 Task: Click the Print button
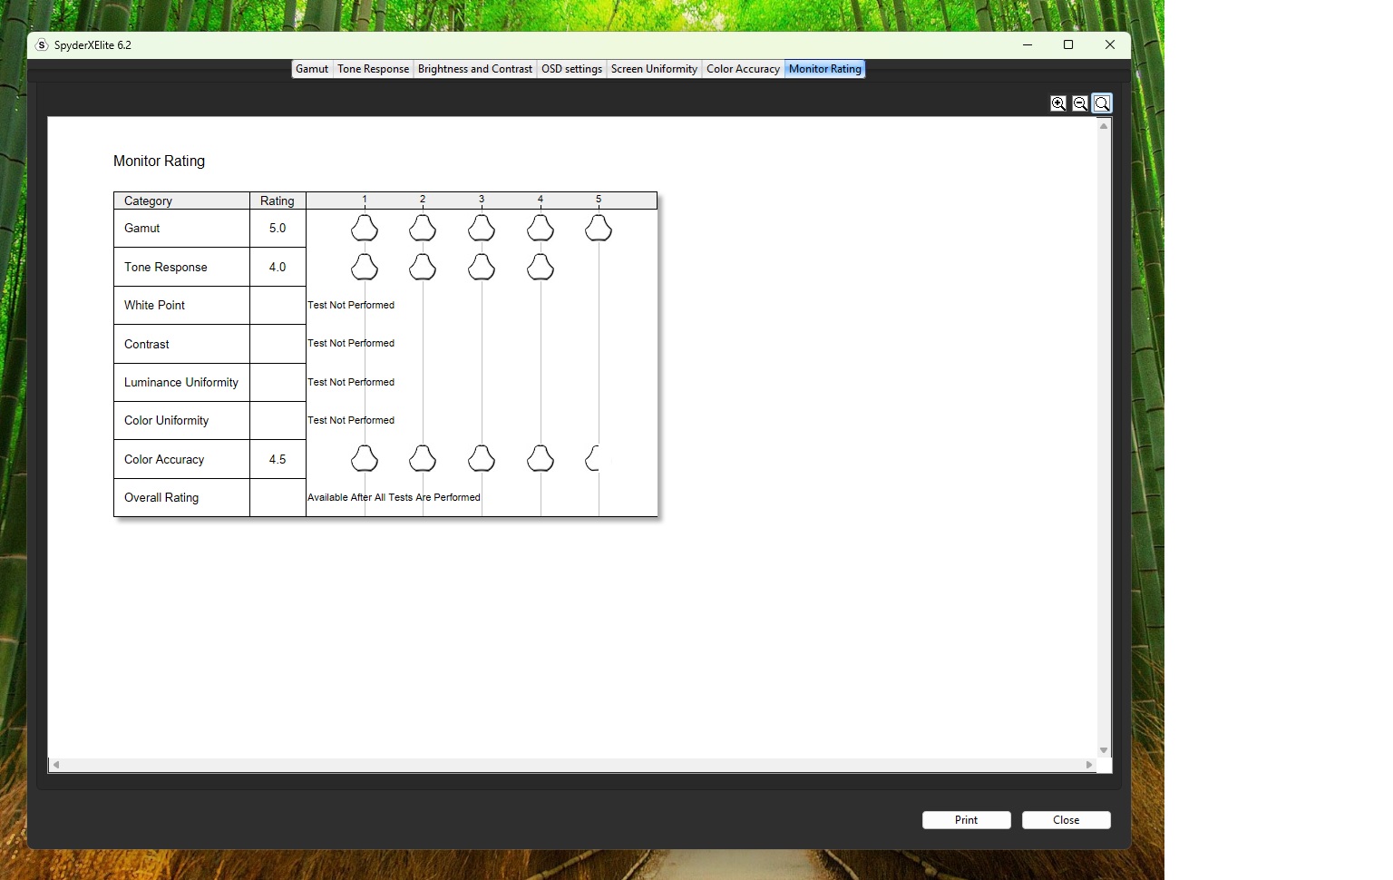coord(967,820)
